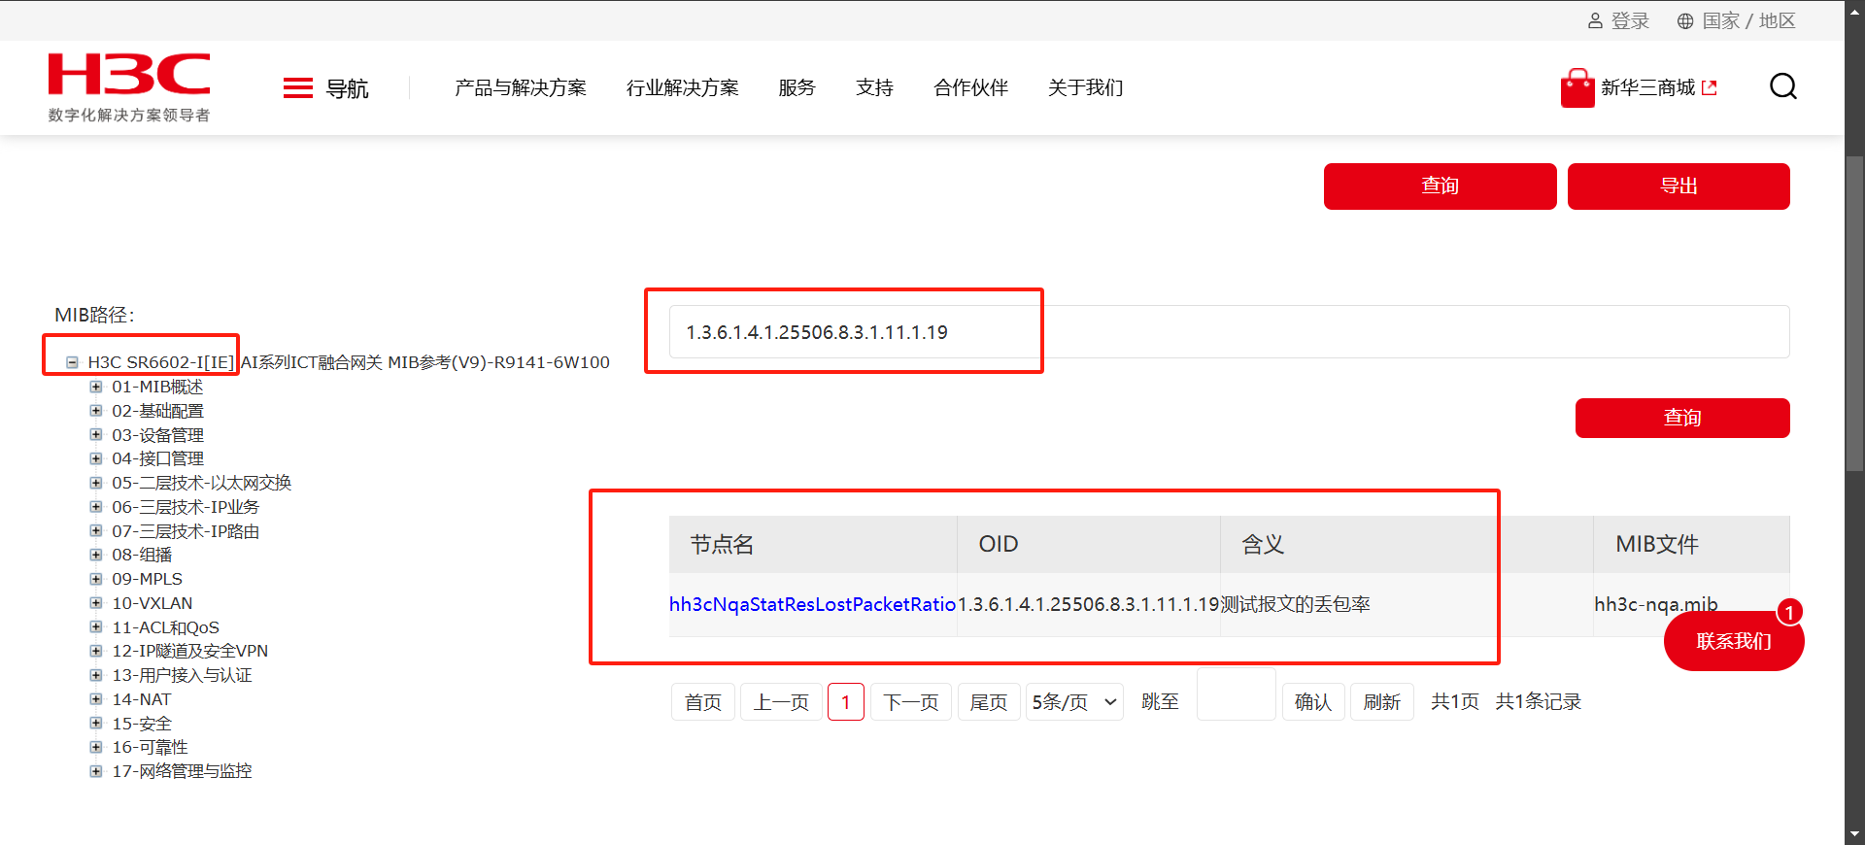
Task: Click the 查询 button below the OID field
Action: click(x=1682, y=418)
